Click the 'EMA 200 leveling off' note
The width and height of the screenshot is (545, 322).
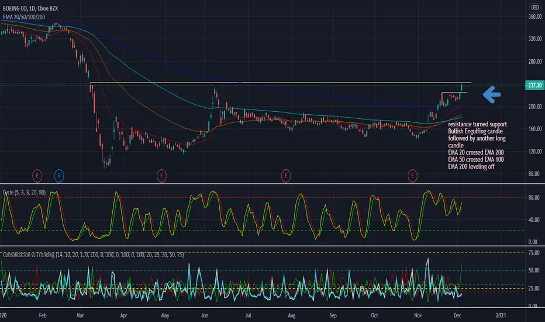click(x=471, y=166)
